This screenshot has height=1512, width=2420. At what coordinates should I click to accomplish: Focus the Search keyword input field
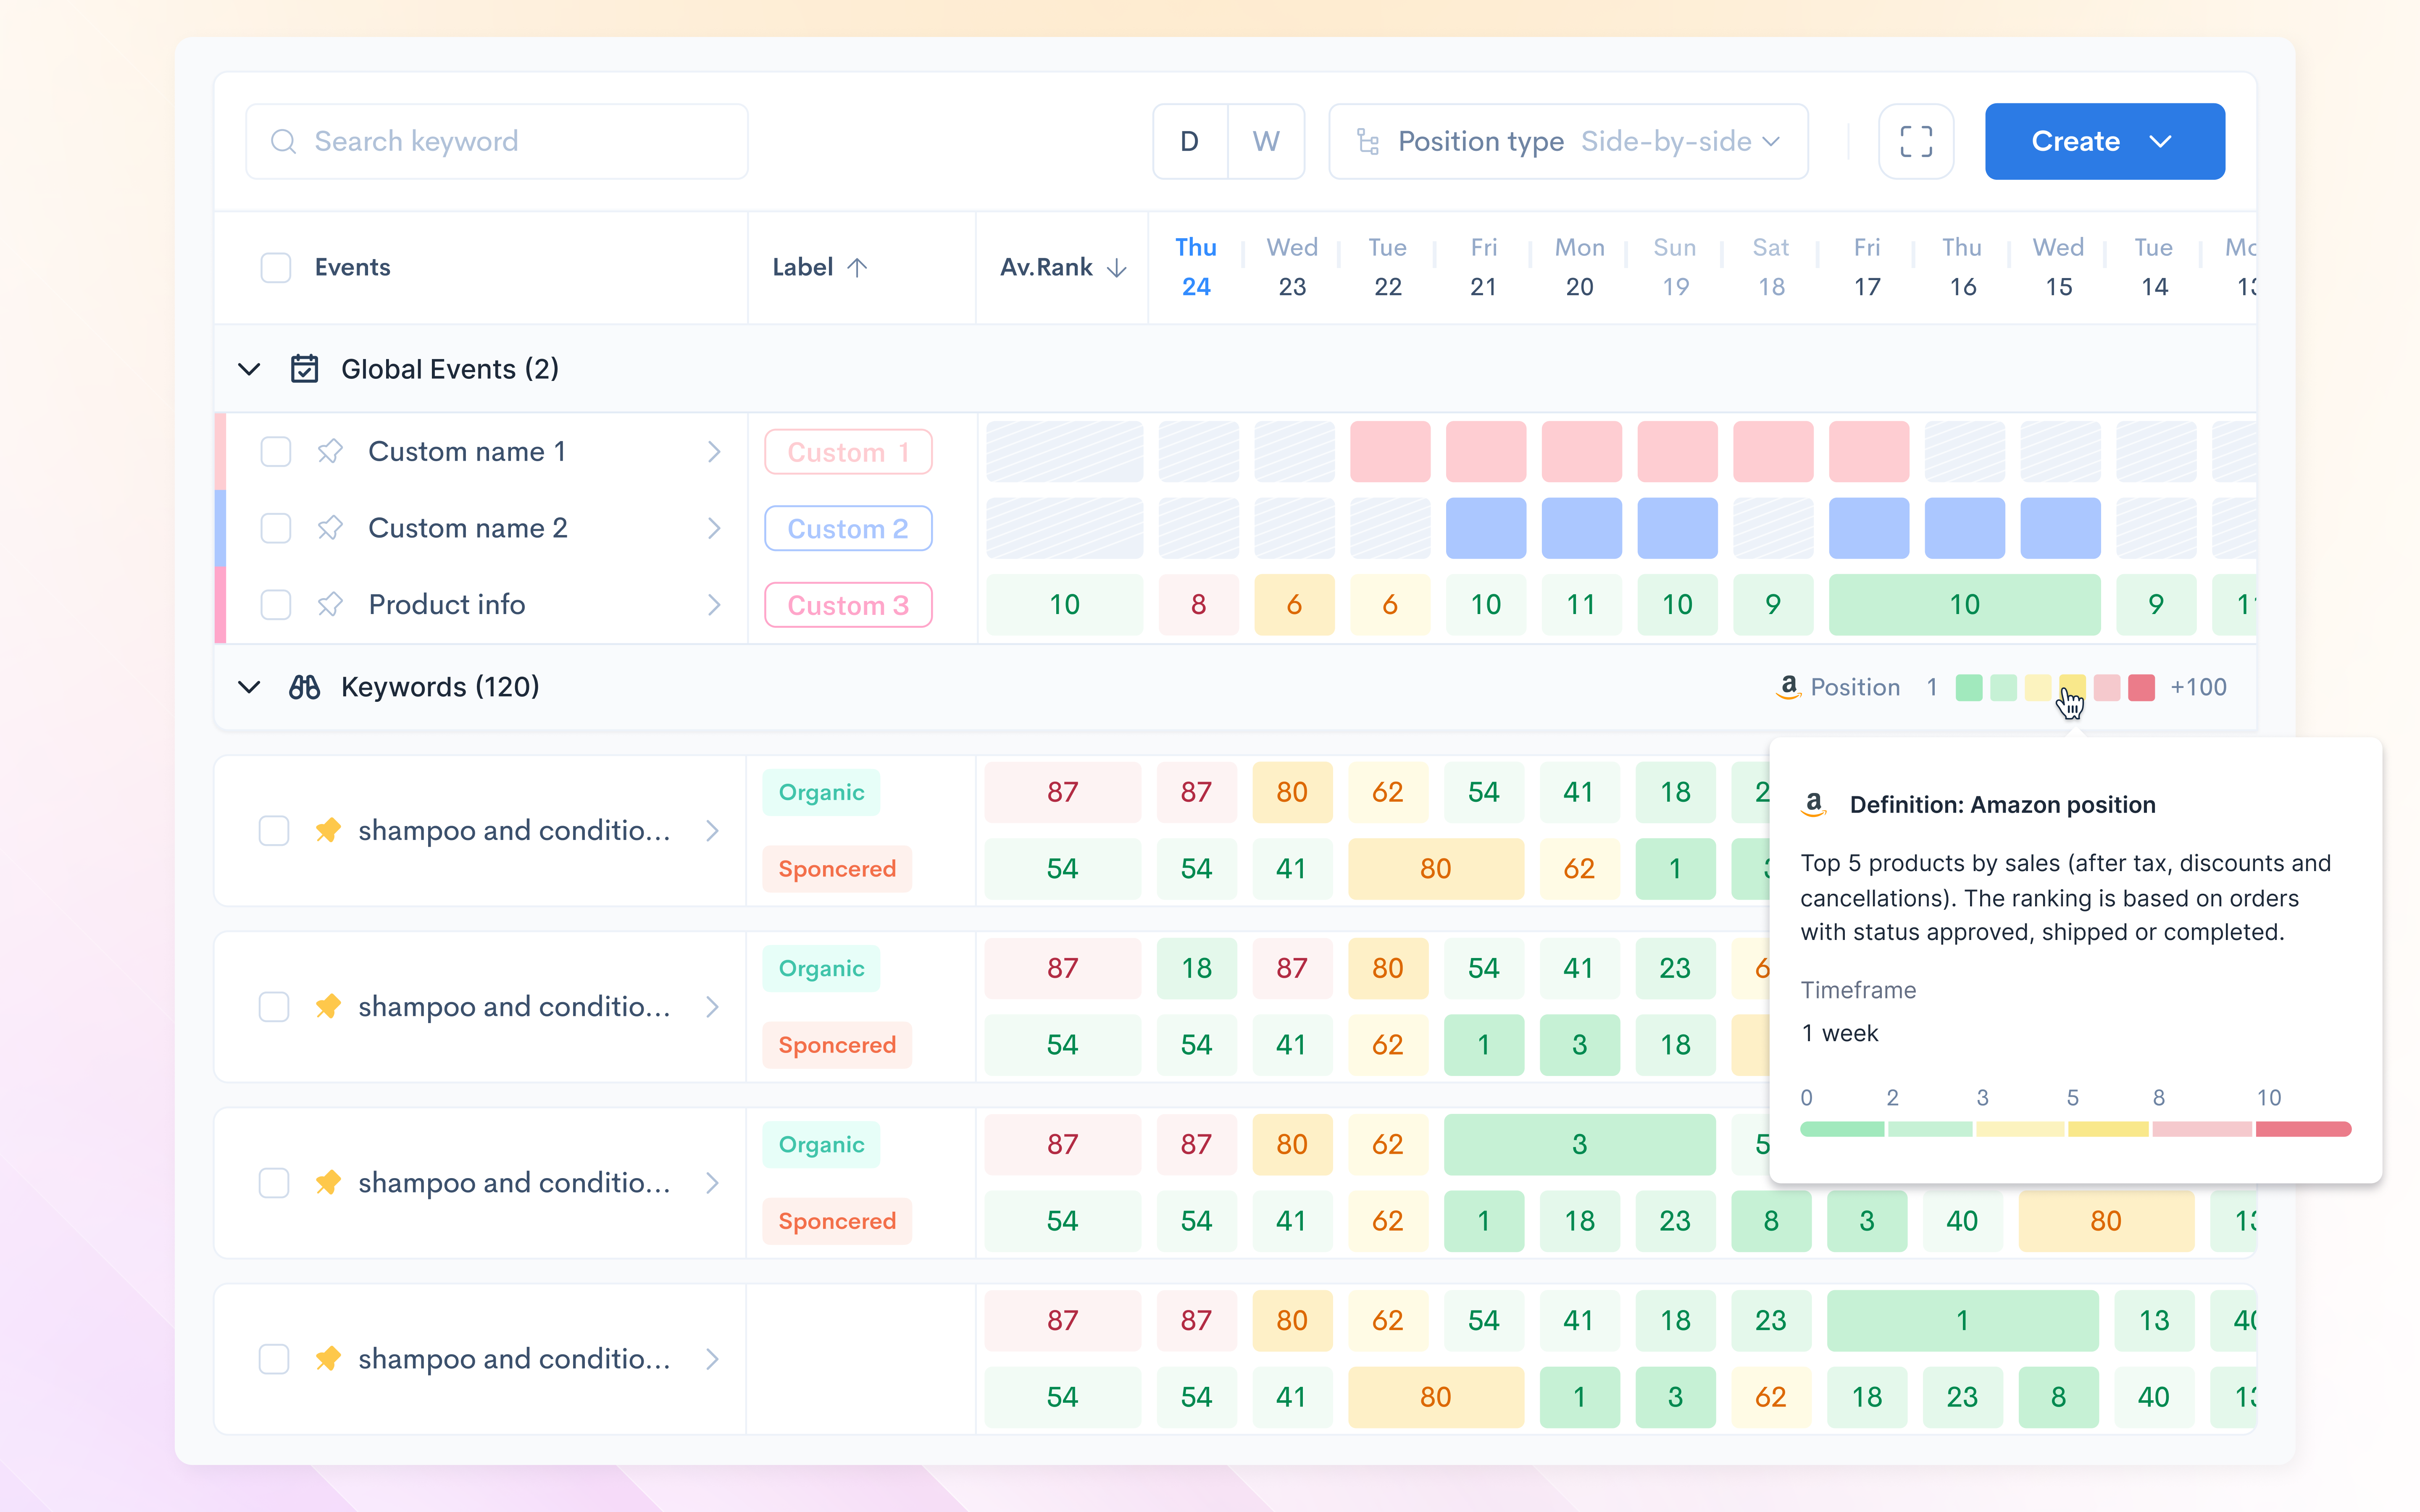pyautogui.click(x=497, y=141)
